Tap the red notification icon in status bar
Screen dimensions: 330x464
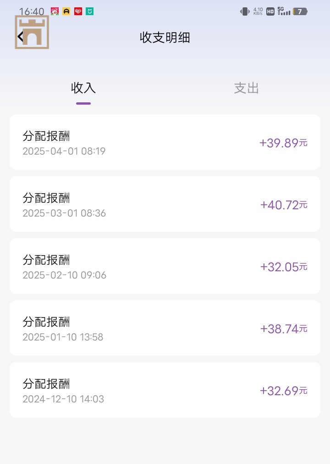tap(78, 11)
